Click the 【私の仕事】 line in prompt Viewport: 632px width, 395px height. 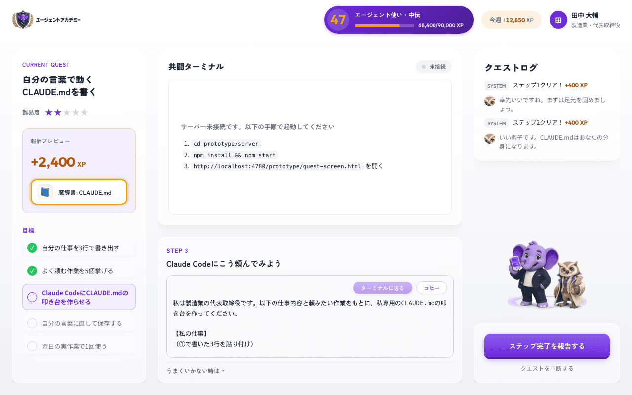click(191, 334)
